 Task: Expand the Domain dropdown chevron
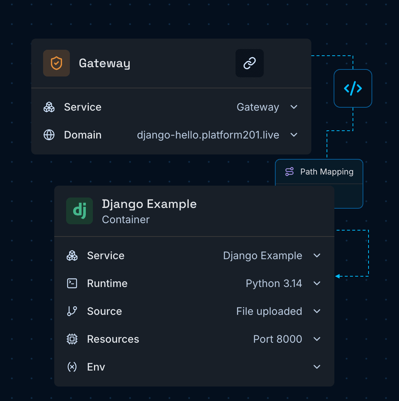[x=294, y=135]
